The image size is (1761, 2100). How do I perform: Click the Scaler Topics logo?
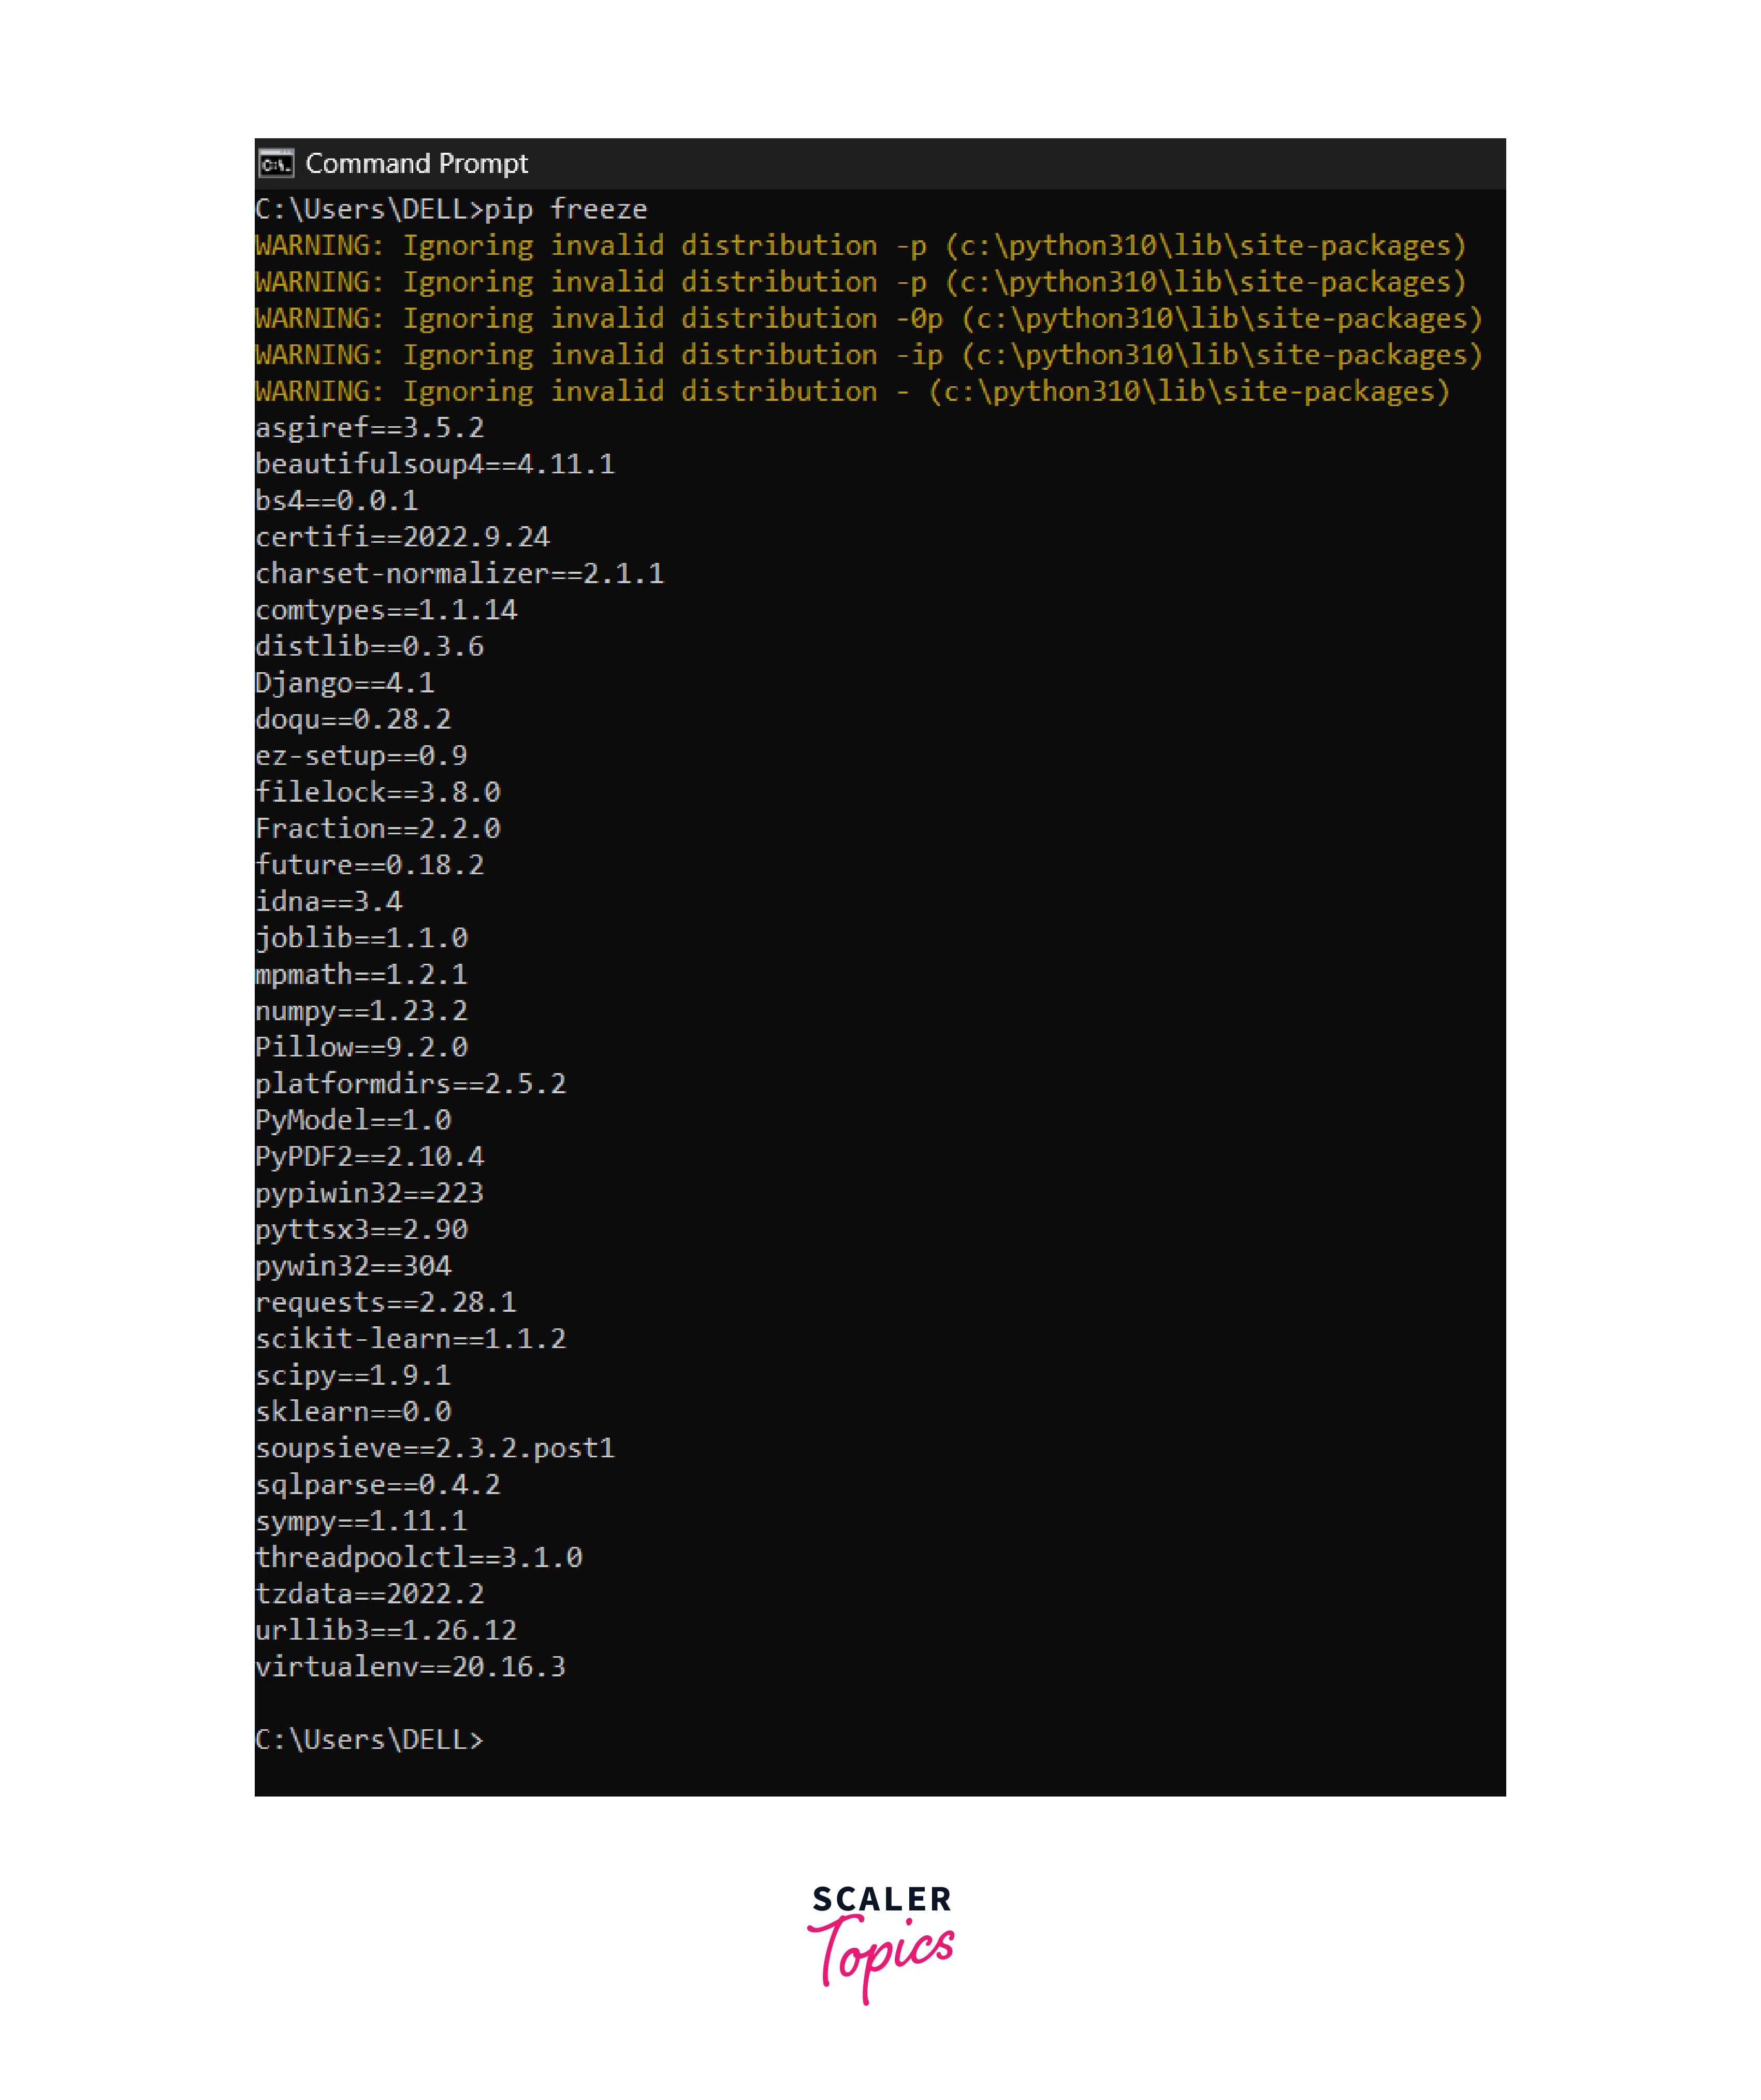point(881,1942)
